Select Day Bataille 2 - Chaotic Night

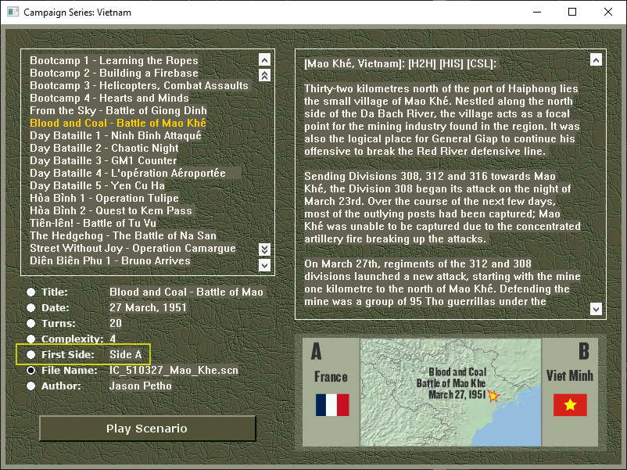click(x=104, y=148)
